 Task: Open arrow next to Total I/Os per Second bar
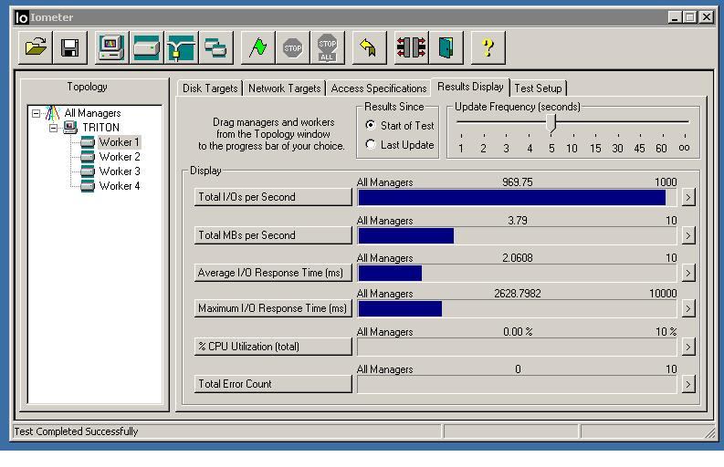click(x=688, y=198)
